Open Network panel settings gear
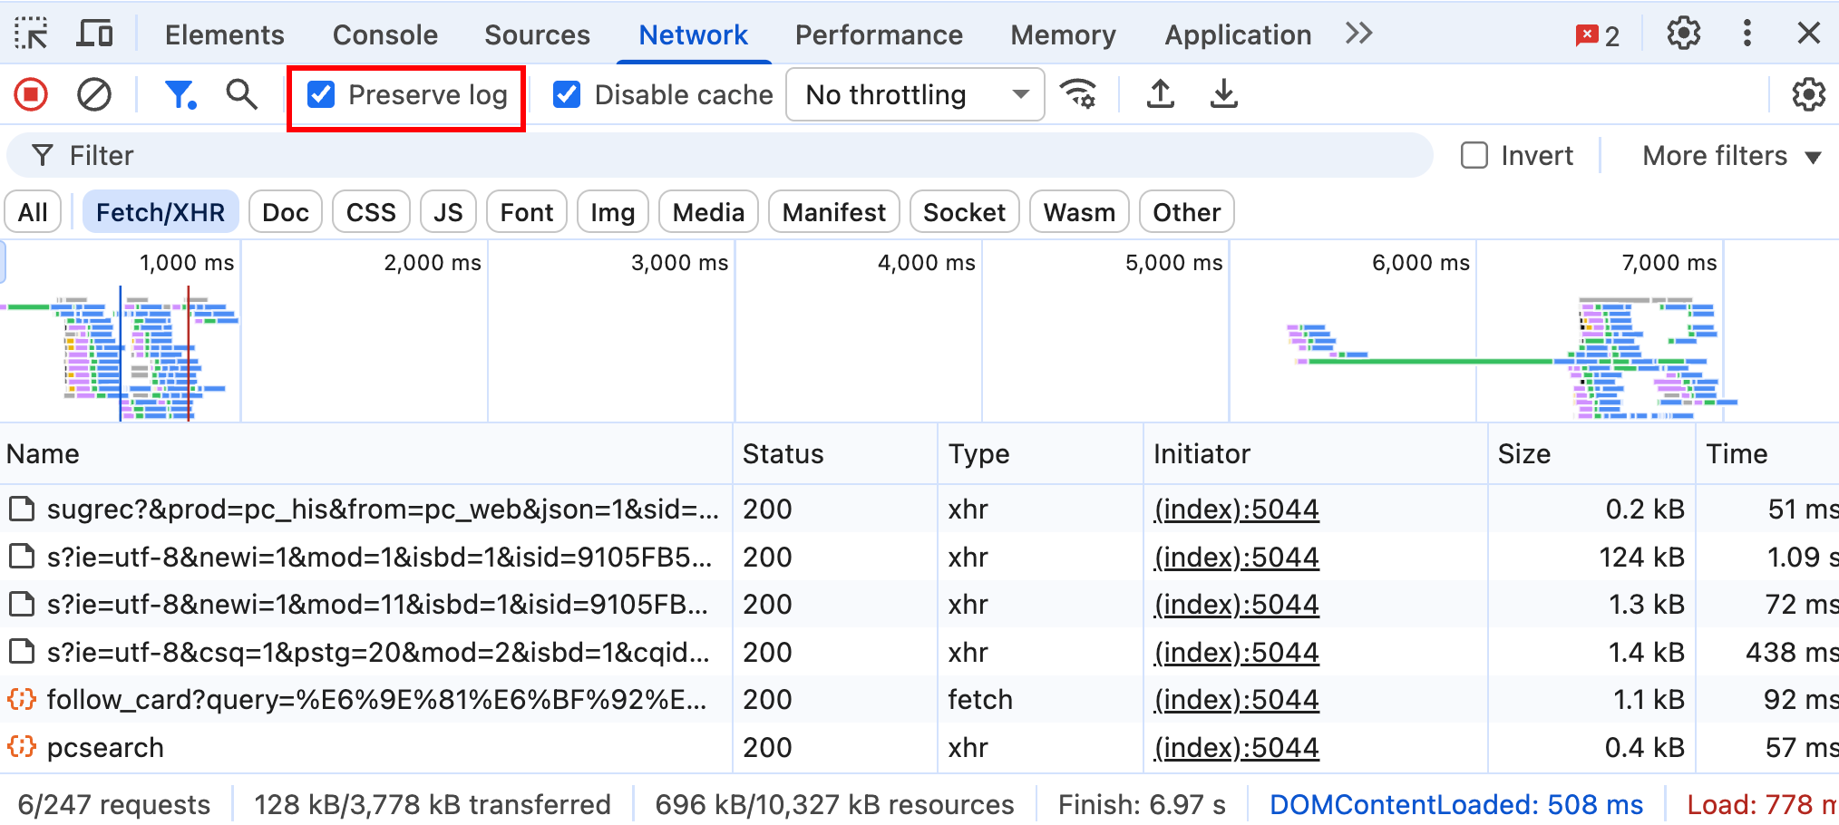This screenshot has height=825, width=1839. pyautogui.click(x=1808, y=94)
